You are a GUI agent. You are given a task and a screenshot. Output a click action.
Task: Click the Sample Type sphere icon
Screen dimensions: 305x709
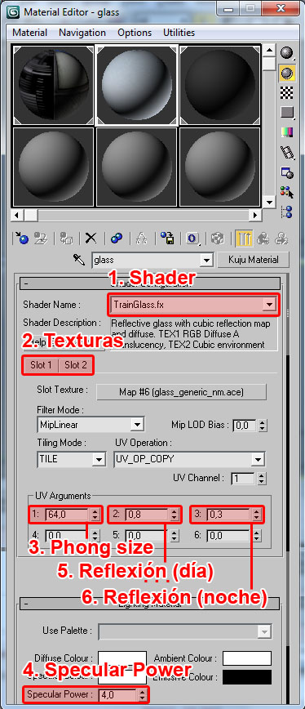286,53
